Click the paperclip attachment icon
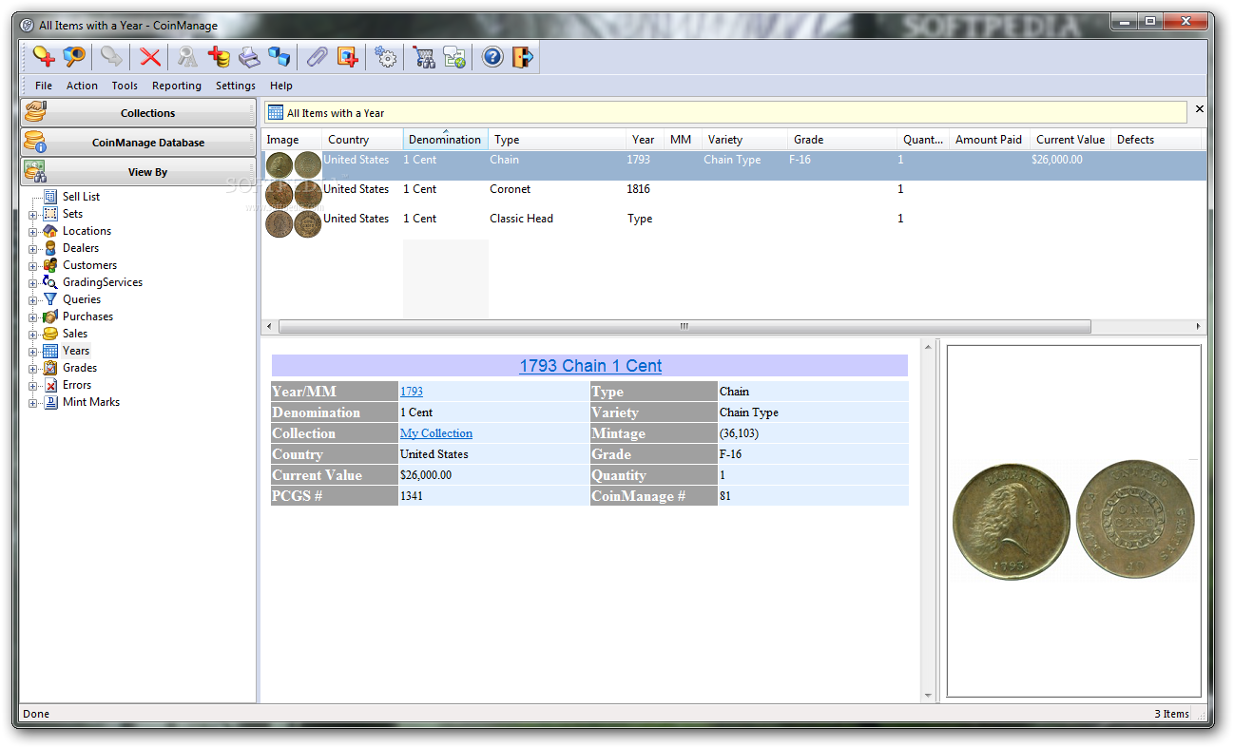 (x=317, y=57)
